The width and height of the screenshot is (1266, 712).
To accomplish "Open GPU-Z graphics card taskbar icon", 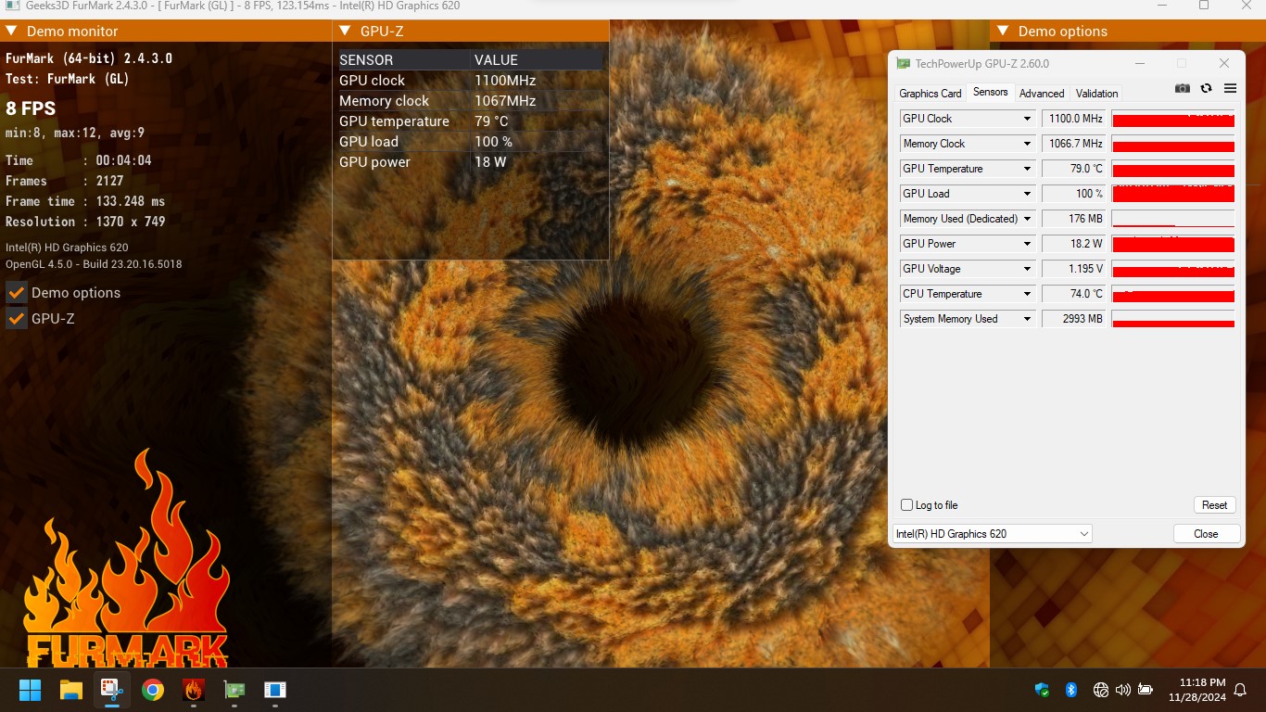I will coord(234,690).
